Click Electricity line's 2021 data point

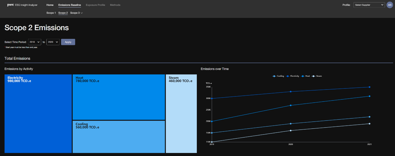click(370, 87)
